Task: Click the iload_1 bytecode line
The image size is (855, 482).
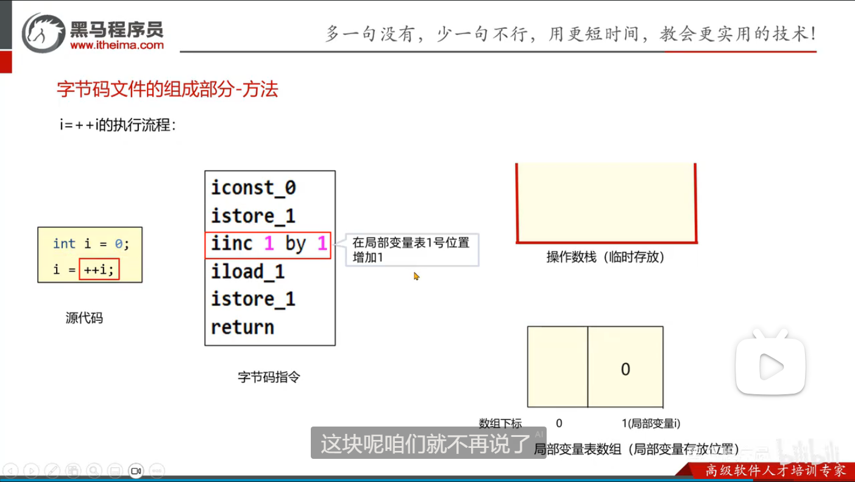Action: coord(248,271)
